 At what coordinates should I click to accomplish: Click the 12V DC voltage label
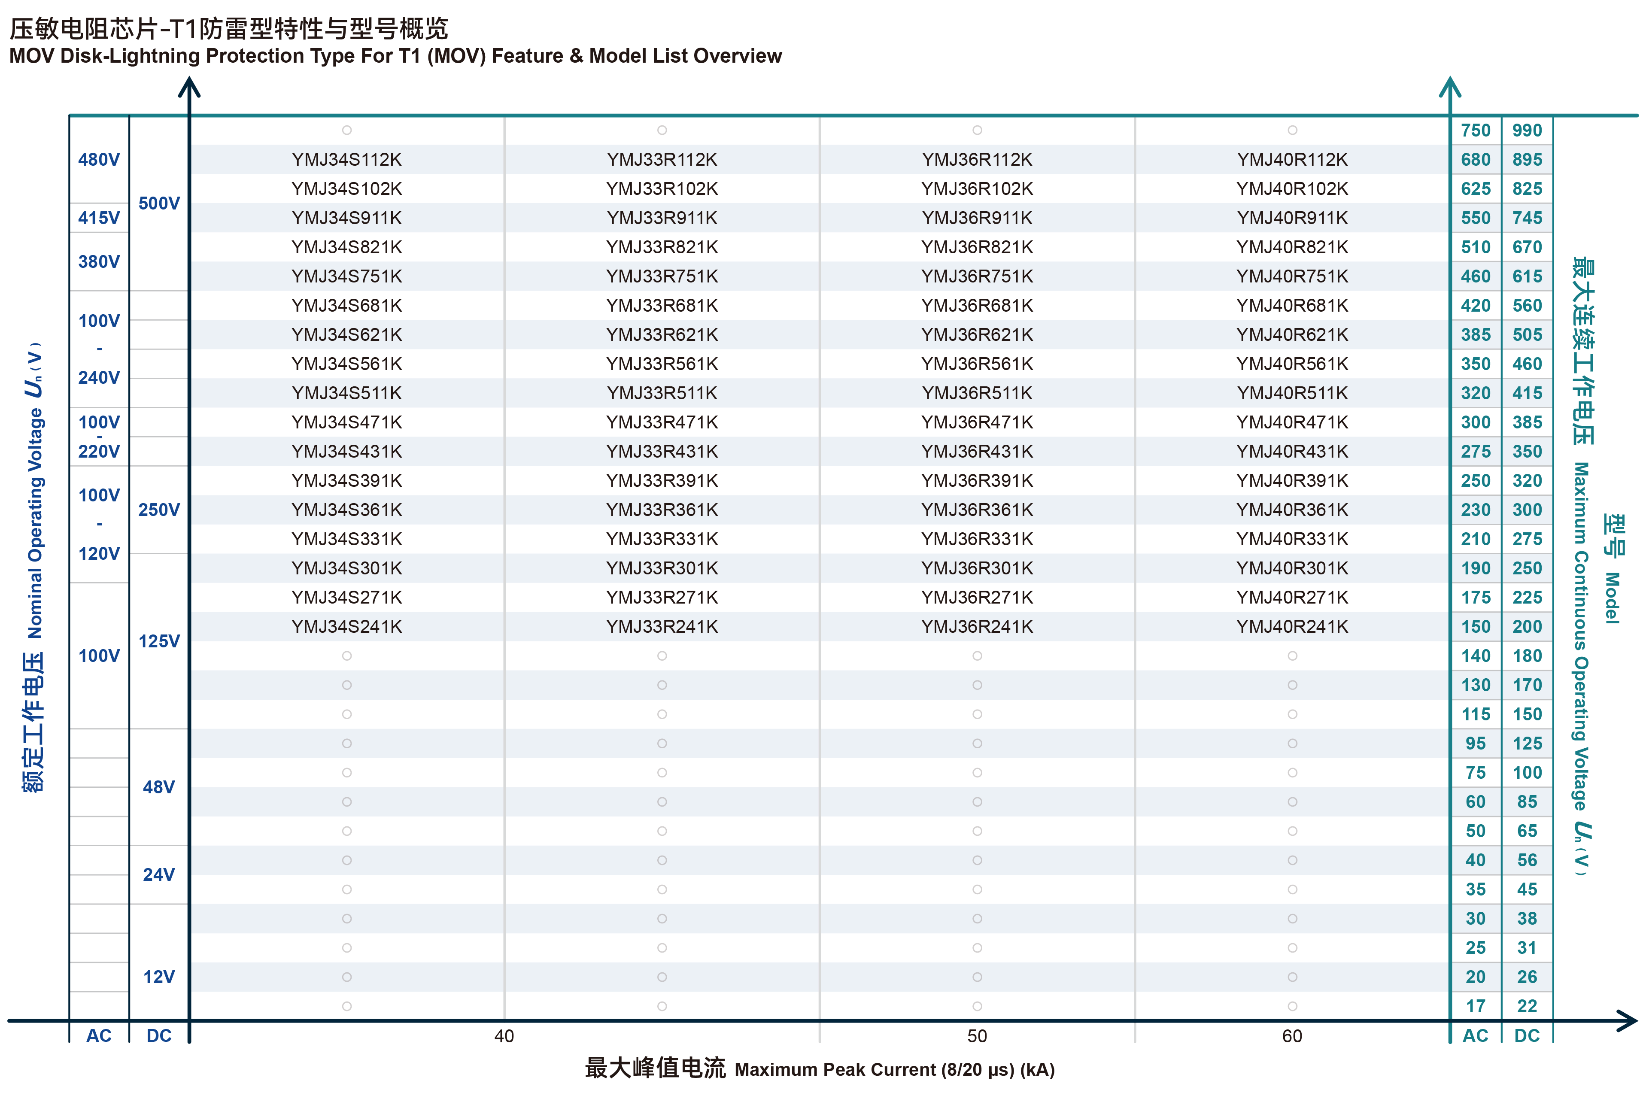click(x=159, y=976)
